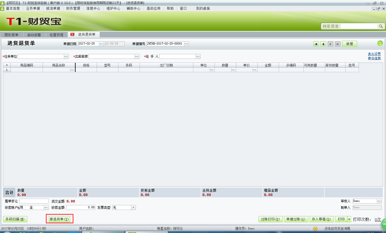Go to the next document record
The width and height of the screenshot is (386, 233).
[x=331, y=44]
